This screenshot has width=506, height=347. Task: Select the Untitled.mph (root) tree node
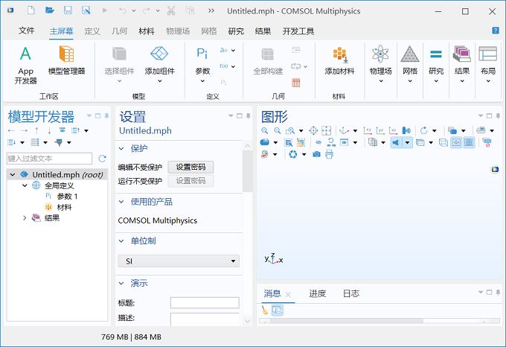57,175
